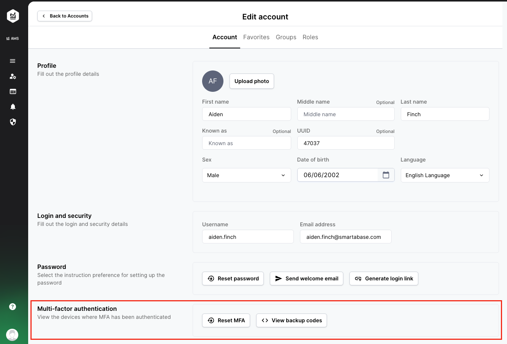The height and width of the screenshot is (344, 507).
Task: Click the AF profile avatar circle
Action: (212, 81)
